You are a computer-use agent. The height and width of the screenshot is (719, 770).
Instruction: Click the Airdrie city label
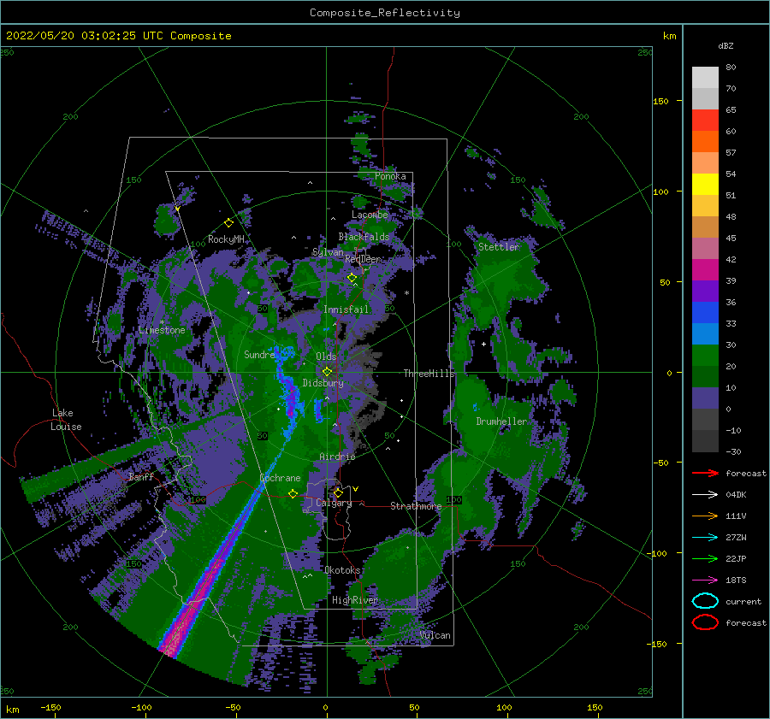pos(337,457)
